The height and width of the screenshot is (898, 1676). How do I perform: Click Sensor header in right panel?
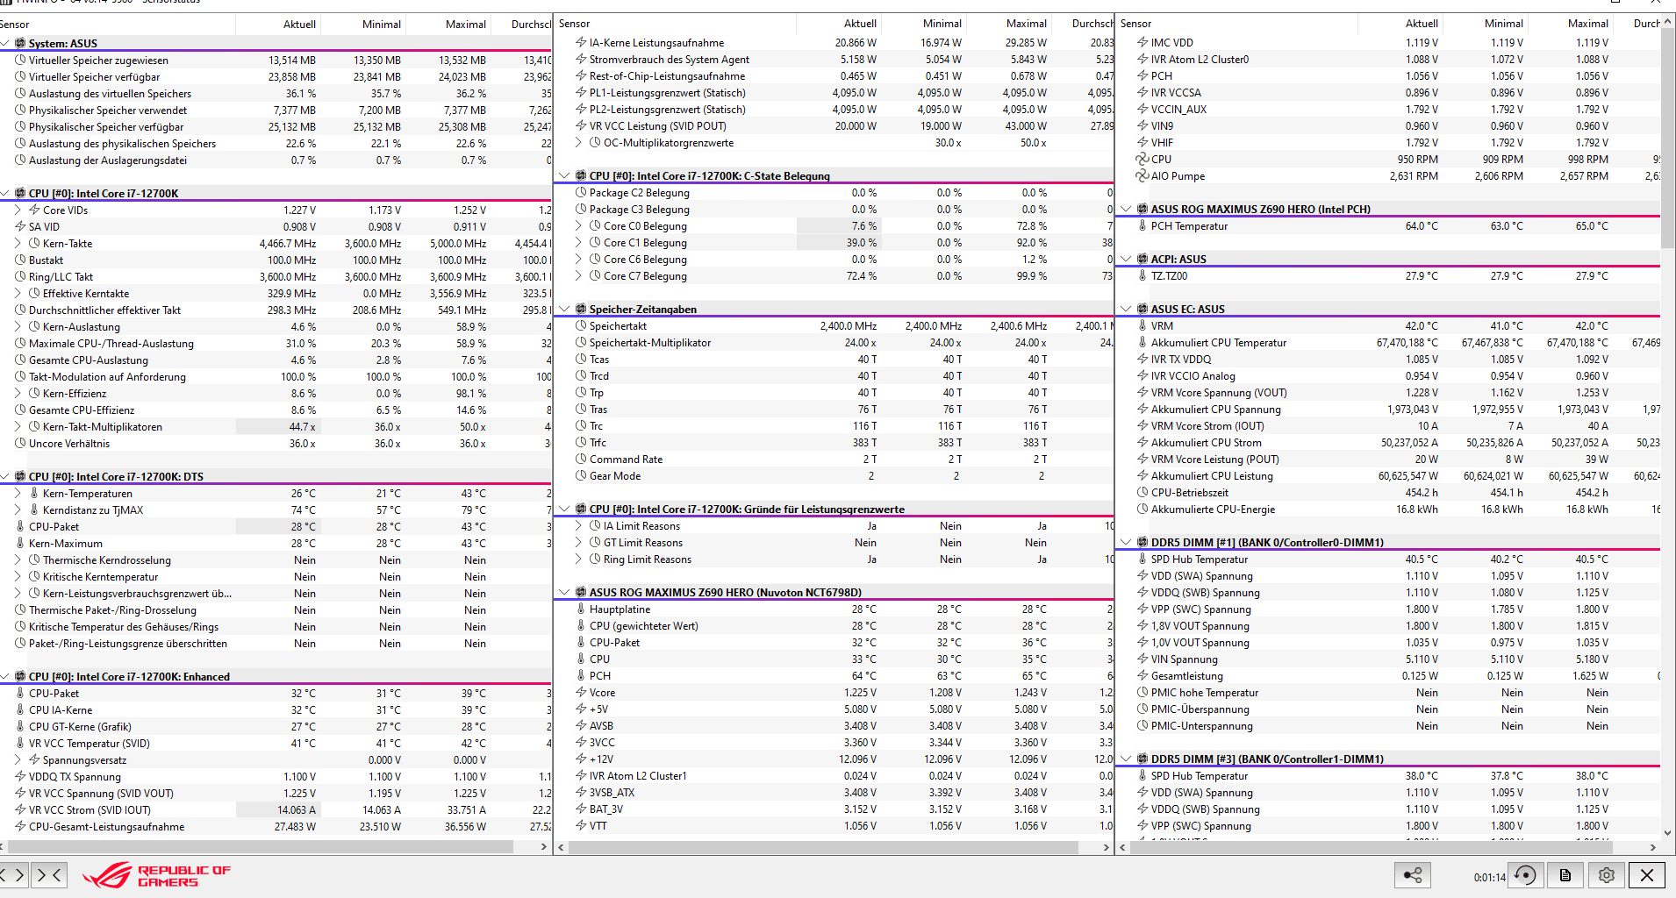coord(1136,24)
